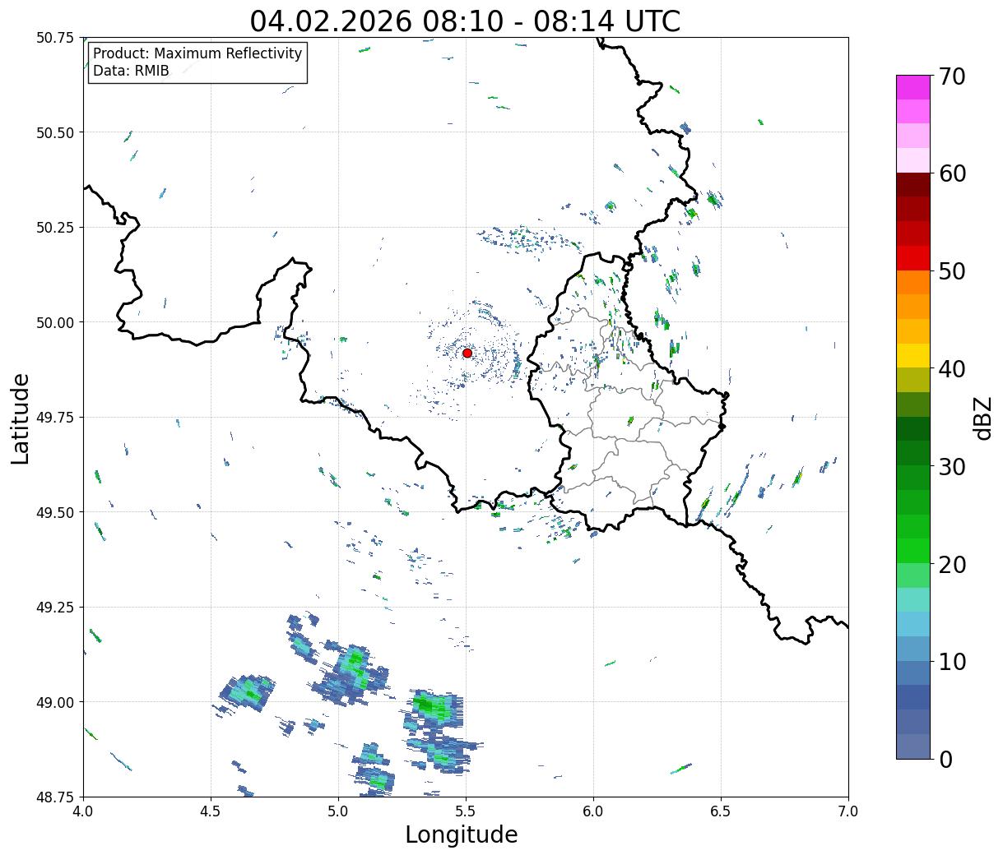Click the colorbar label 60
This screenshot has width=1003, height=855.
[952, 173]
